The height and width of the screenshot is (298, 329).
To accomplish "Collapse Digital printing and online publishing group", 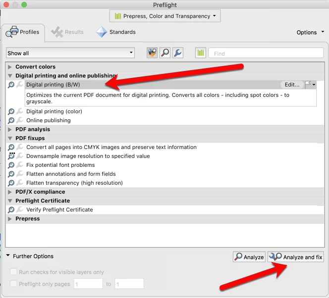I will click(x=9, y=75).
